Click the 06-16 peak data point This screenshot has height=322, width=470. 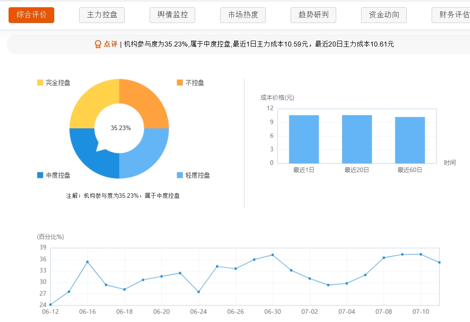(88, 262)
